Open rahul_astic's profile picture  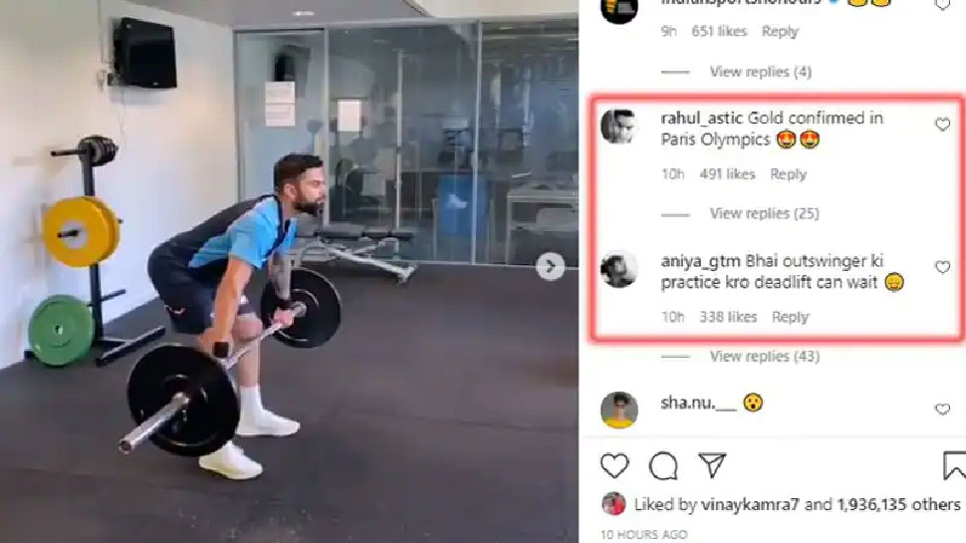(618, 126)
